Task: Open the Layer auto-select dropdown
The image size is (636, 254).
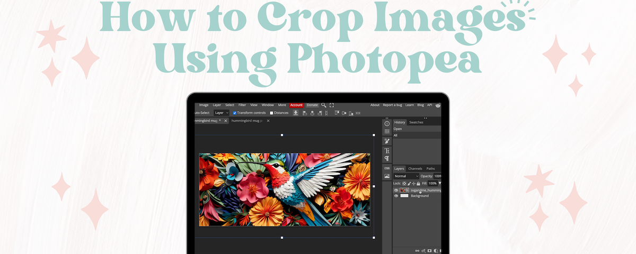Action: pyautogui.click(x=222, y=113)
